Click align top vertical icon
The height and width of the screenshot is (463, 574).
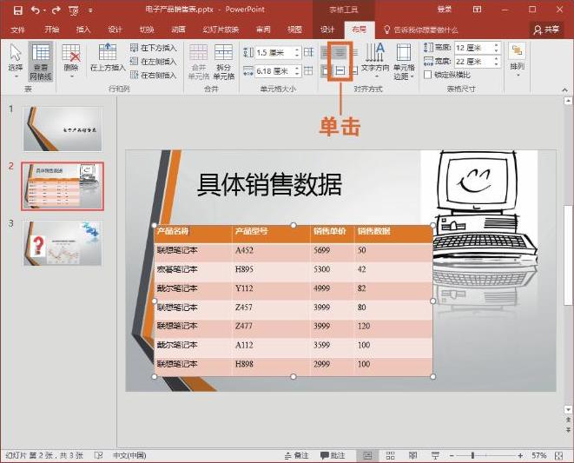point(325,70)
